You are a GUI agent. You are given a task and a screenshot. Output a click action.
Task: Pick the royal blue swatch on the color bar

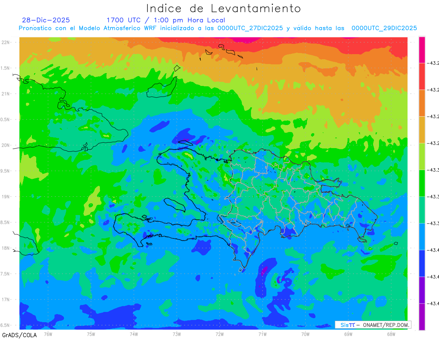422,263
